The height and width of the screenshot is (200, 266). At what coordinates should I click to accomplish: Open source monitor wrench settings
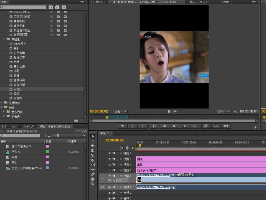(x=235, y=111)
